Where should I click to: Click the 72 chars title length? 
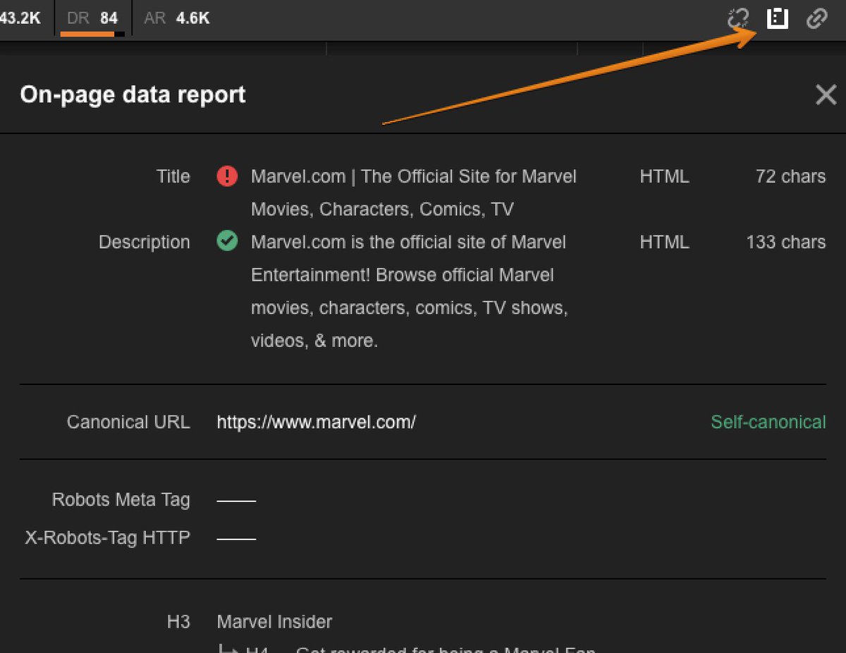point(790,176)
